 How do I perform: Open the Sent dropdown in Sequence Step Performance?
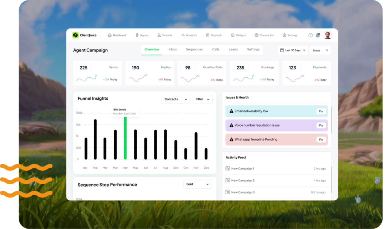(197, 184)
